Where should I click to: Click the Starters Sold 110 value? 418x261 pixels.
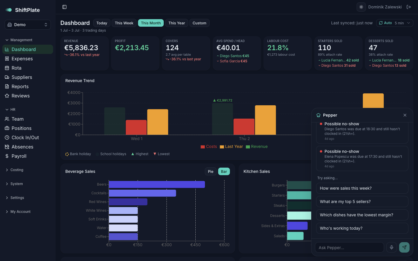[x=325, y=48]
